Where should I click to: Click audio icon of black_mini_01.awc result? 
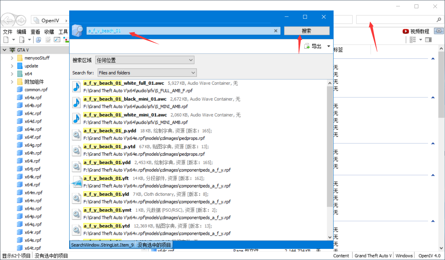pyautogui.click(x=76, y=103)
